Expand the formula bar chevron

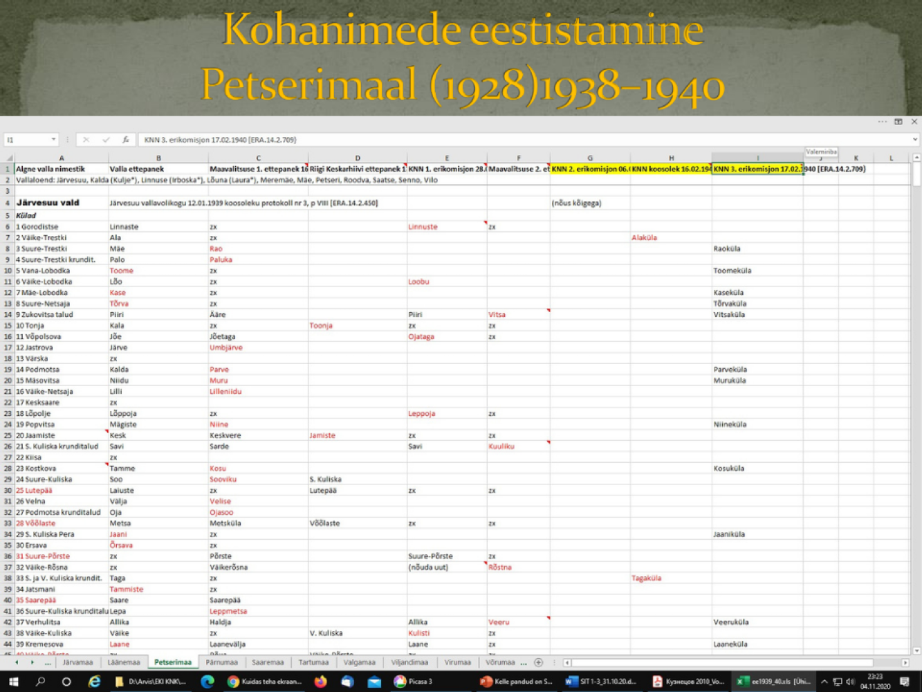(914, 140)
